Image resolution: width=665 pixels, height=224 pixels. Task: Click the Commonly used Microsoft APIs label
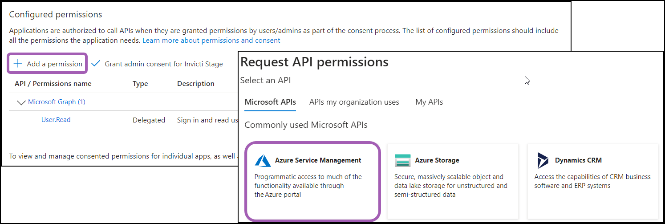click(306, 125)
